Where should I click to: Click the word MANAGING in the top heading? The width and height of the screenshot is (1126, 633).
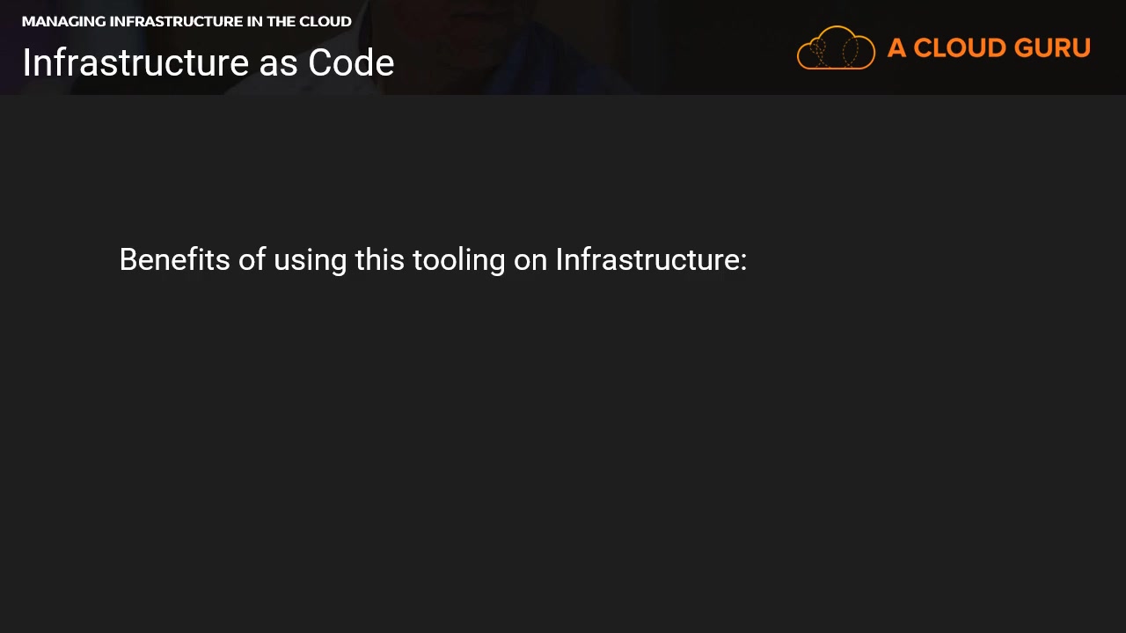coord(63,21)
